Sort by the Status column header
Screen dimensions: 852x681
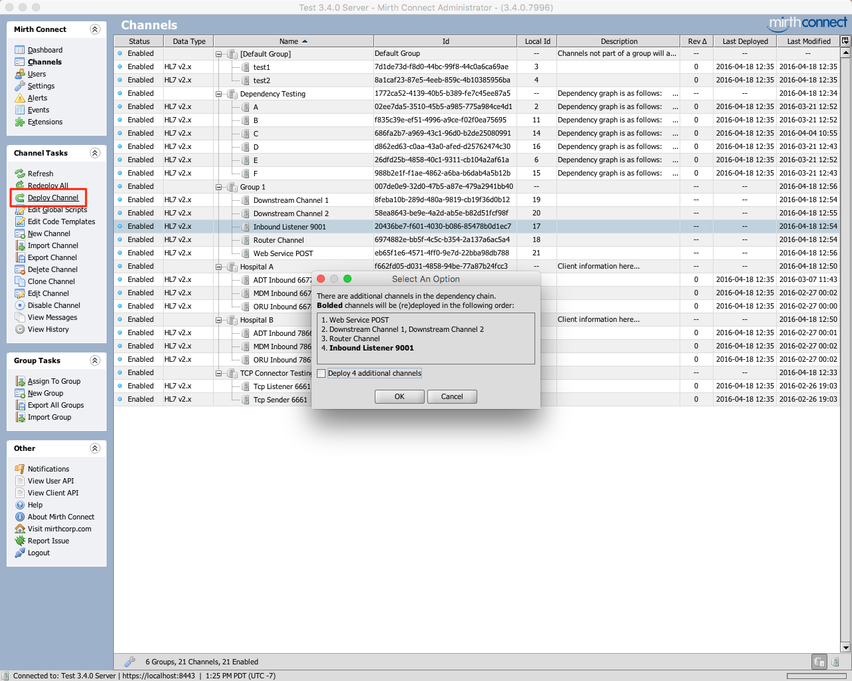pos(139,41)
